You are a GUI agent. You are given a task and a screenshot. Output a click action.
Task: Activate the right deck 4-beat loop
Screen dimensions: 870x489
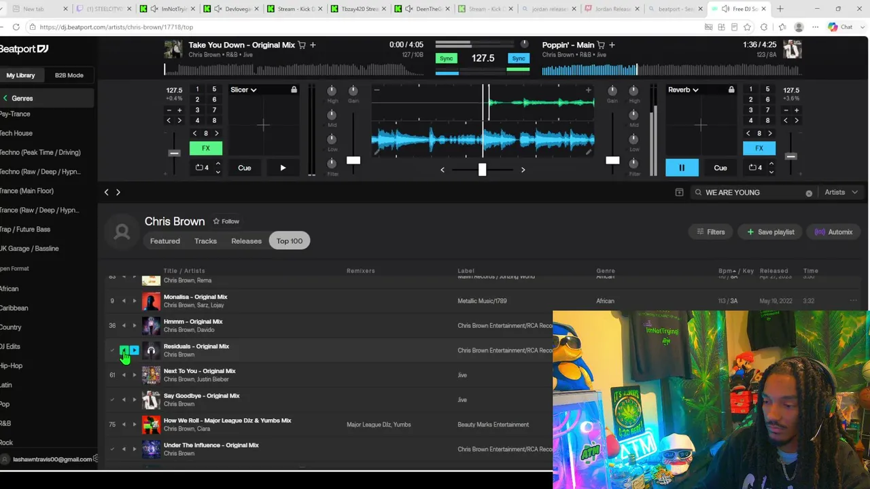pos(756,168)
